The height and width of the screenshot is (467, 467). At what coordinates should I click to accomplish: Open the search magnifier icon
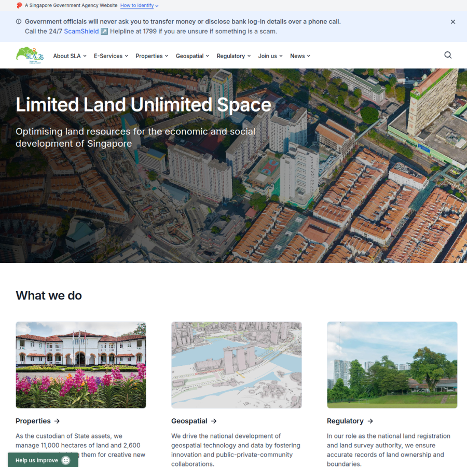pos(448,55)
